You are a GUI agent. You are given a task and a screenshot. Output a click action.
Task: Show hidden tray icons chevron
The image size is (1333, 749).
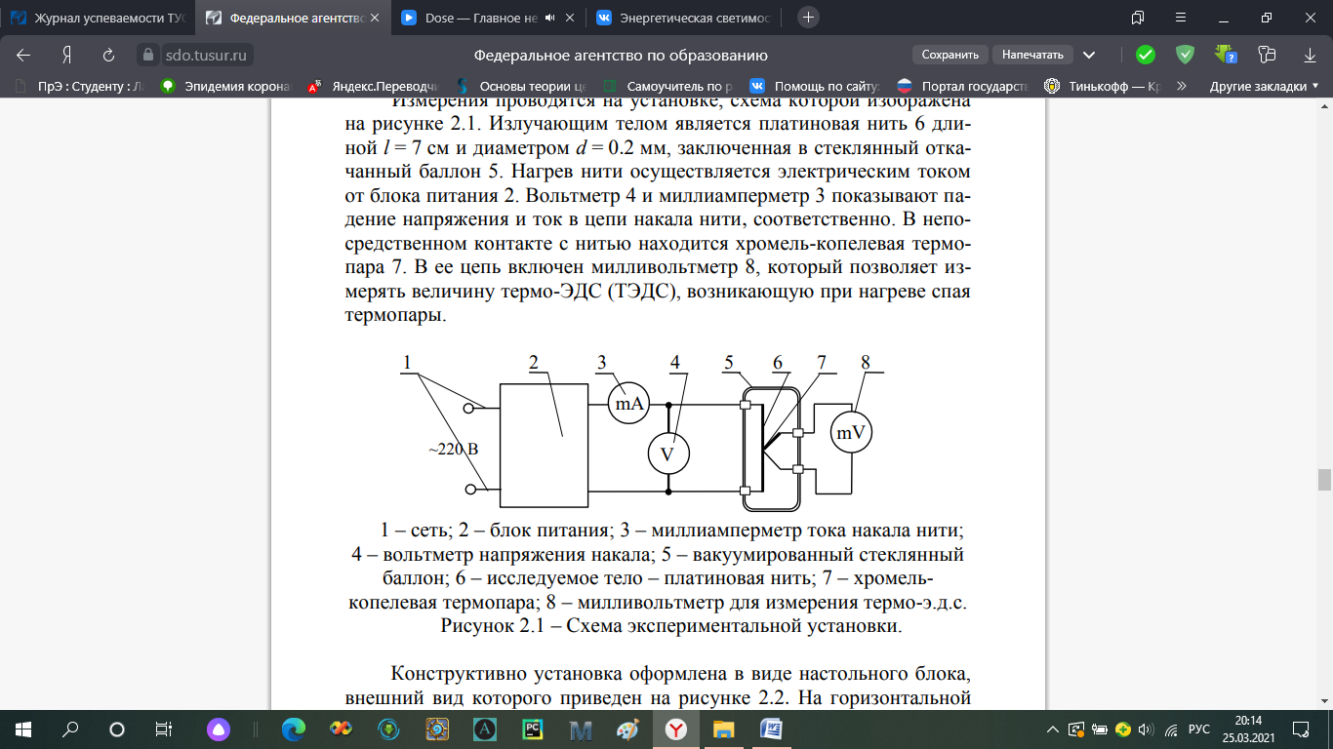[x=1053, y=729]
